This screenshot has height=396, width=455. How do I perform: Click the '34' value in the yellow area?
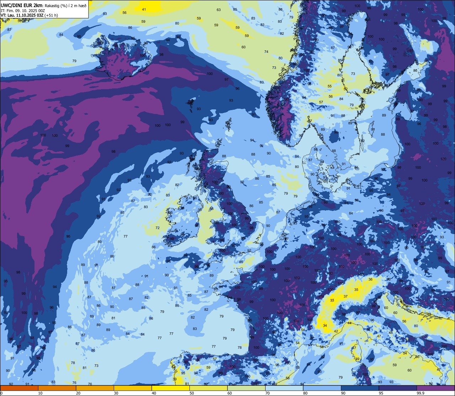click(x=325, y=326)
